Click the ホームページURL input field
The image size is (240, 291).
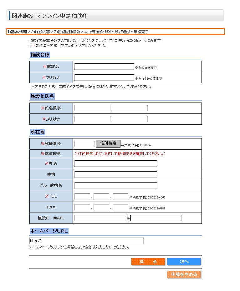tap(86, 241)
